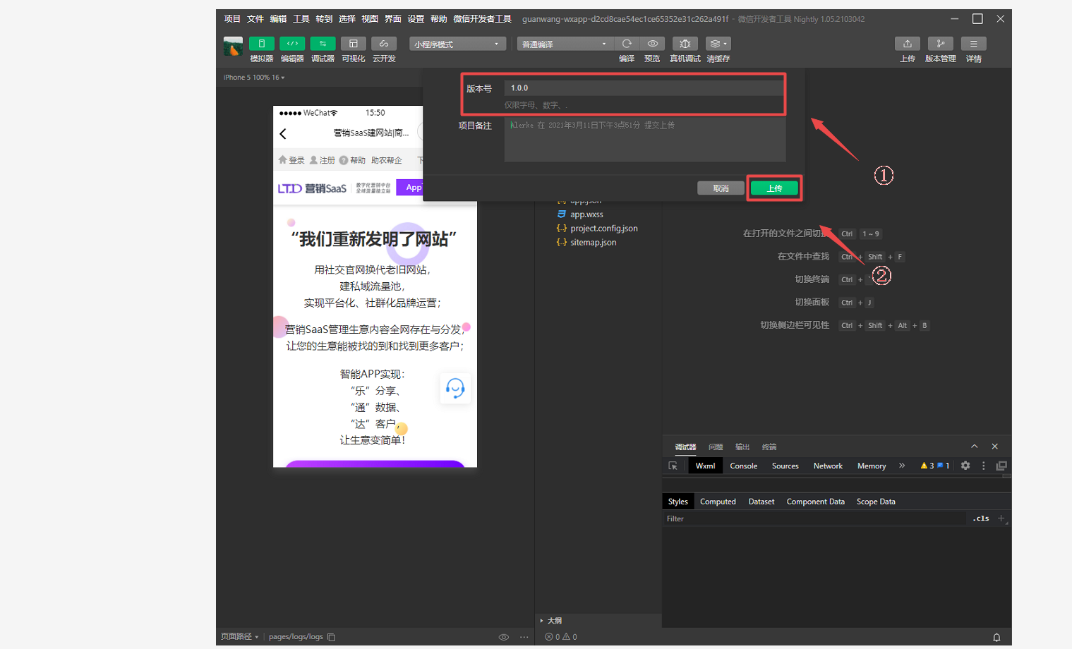Toggle the simulator (模拟器) panel button

coord(261,44)
